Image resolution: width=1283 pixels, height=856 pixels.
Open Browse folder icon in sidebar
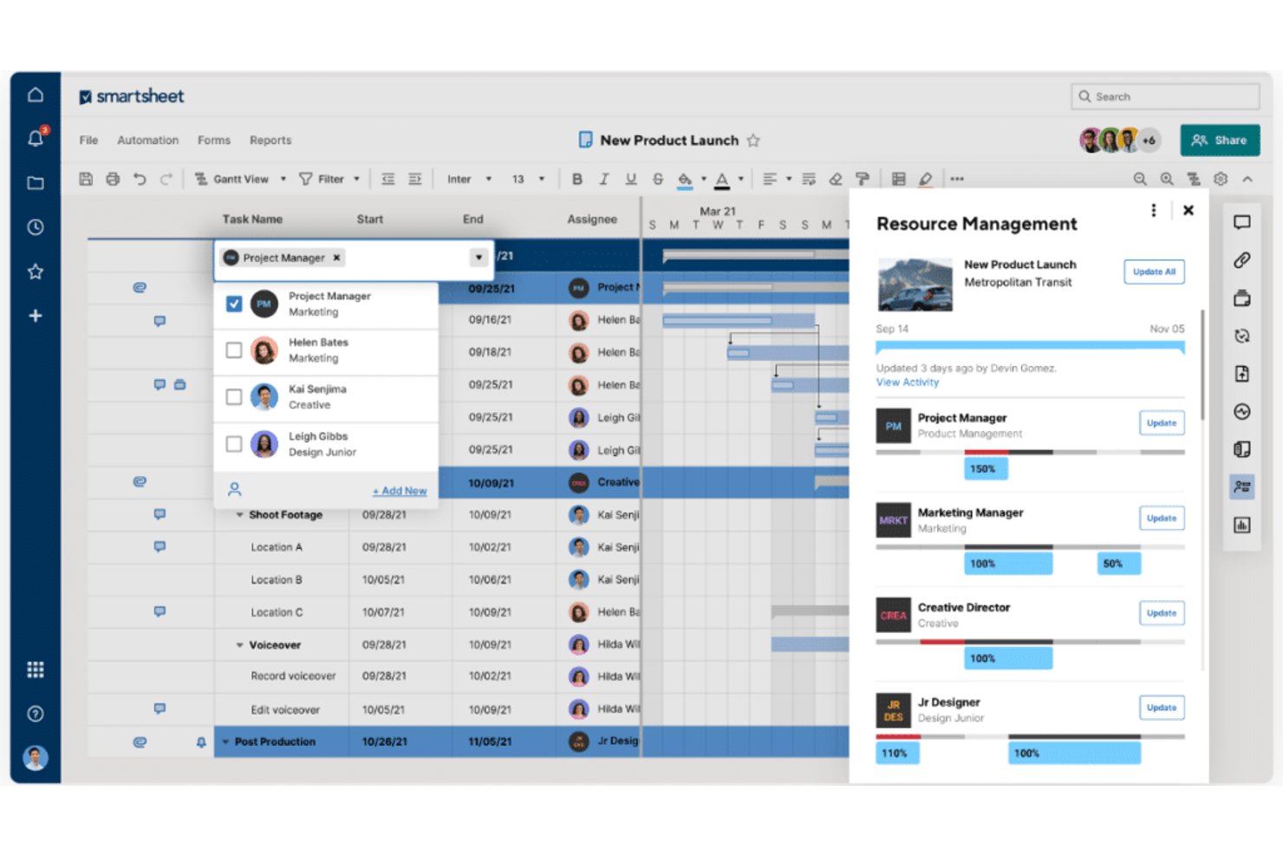[x=36, y=183]
